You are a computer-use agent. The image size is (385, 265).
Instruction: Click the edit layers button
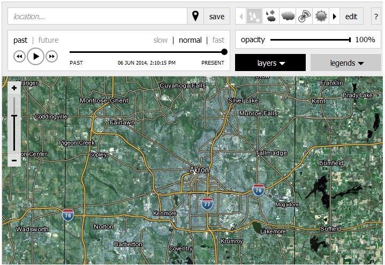click(351, 17)
